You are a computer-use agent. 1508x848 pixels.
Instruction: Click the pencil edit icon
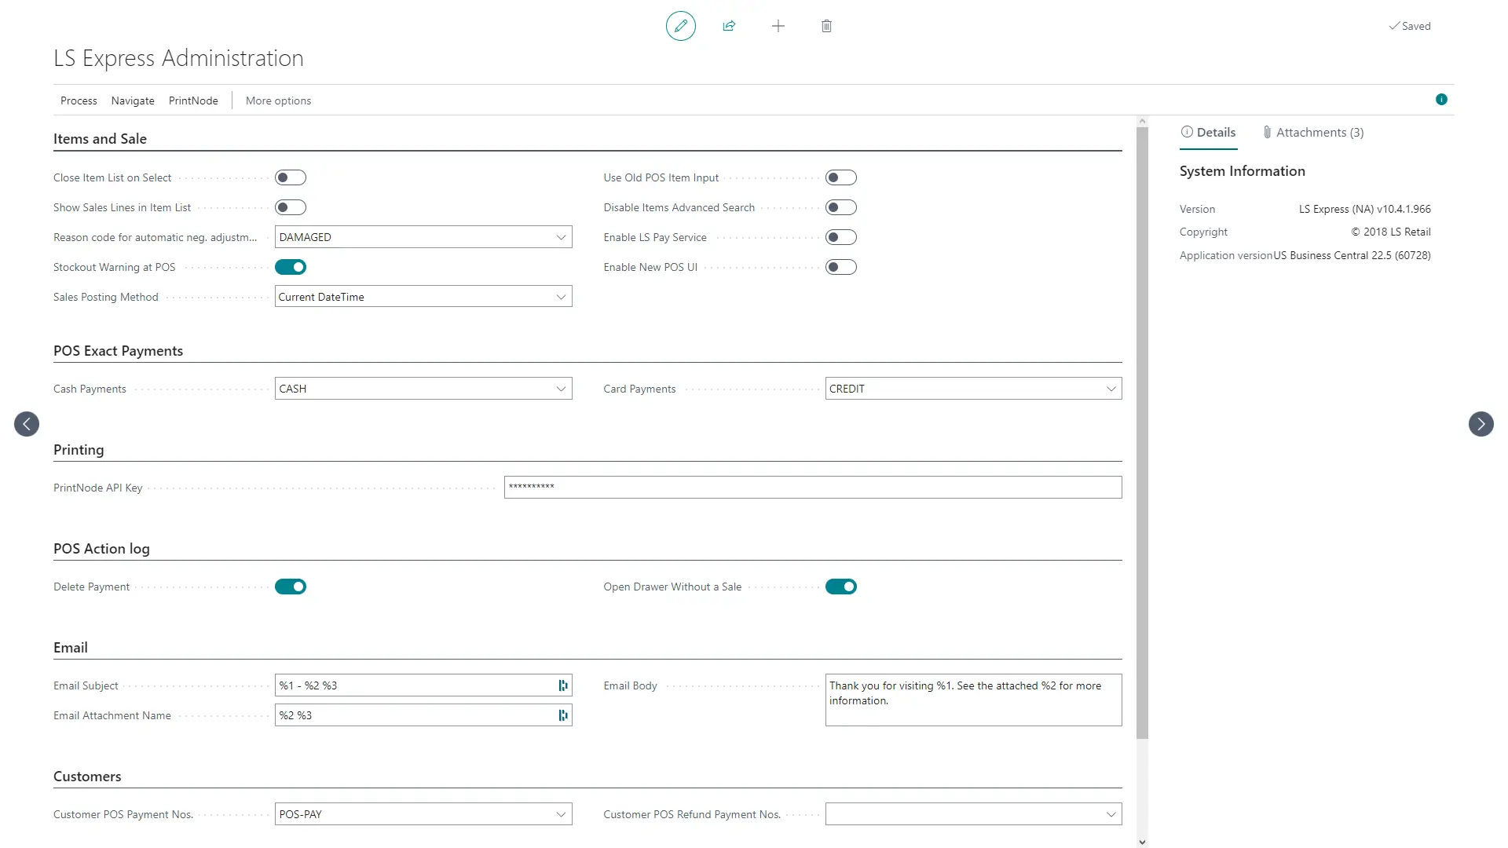680,26
